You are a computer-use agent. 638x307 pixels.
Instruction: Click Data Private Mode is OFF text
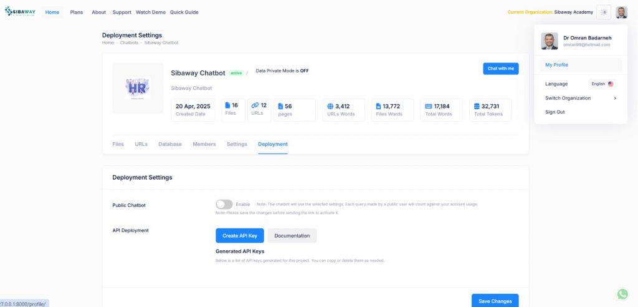click(282, 71)
